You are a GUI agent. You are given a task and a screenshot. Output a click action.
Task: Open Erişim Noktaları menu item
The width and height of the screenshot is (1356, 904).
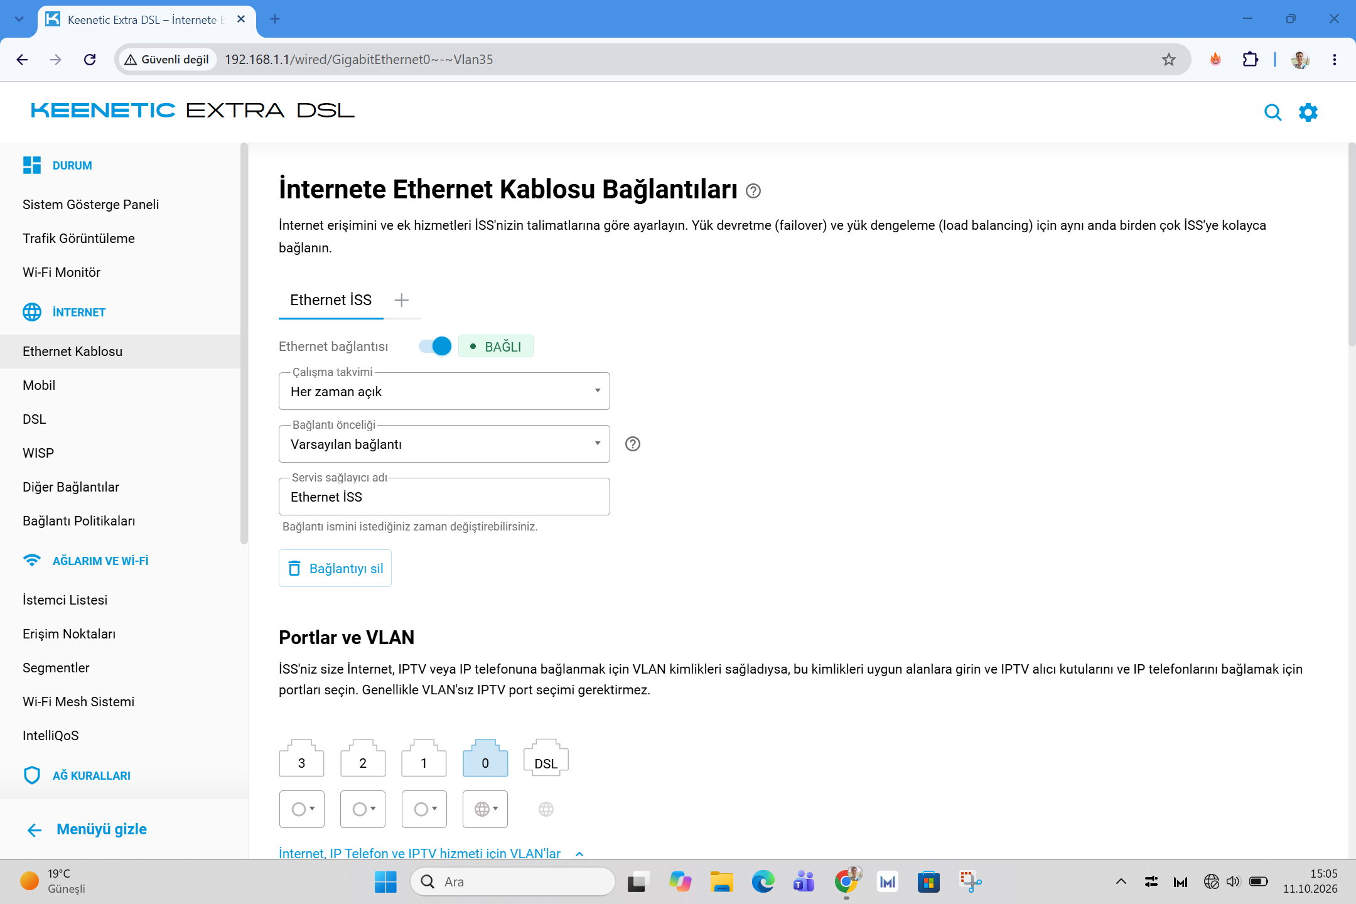tap(69, 634)
